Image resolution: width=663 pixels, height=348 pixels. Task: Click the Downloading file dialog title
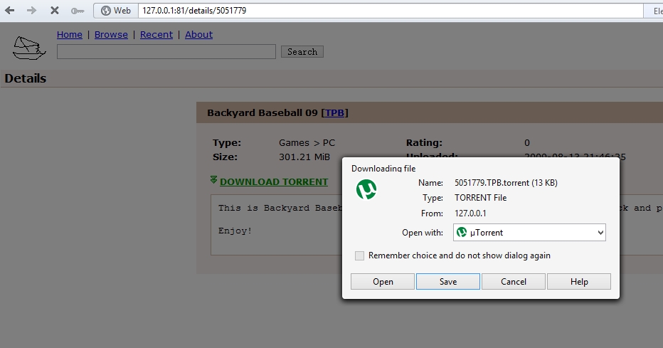[x=383, y=168]
